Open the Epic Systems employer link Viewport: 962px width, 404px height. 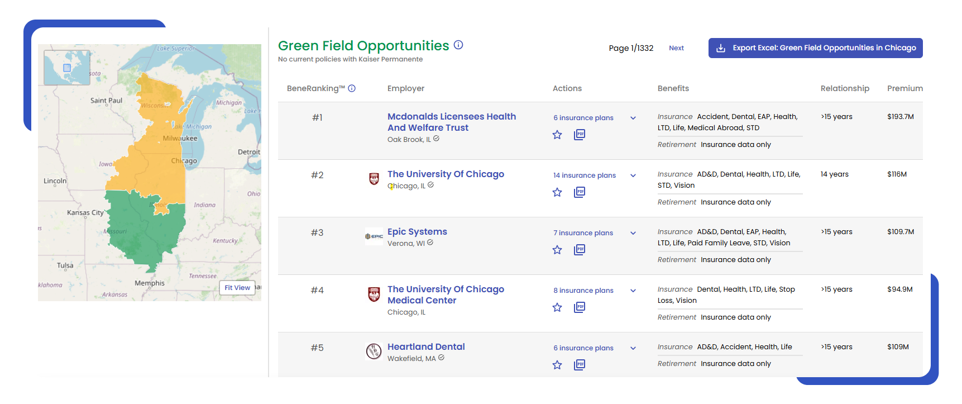[417, 231]
